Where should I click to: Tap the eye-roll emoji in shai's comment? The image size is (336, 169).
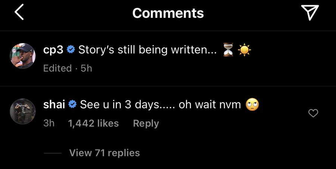252,105
